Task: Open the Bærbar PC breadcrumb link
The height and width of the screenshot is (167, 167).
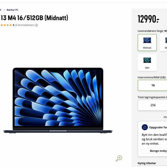Action: 13,10
